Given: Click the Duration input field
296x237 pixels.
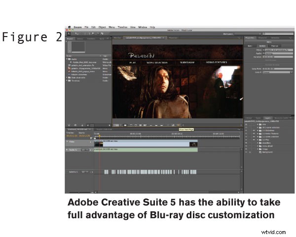Looking at the screenshot, I should [x=278, y=57].
